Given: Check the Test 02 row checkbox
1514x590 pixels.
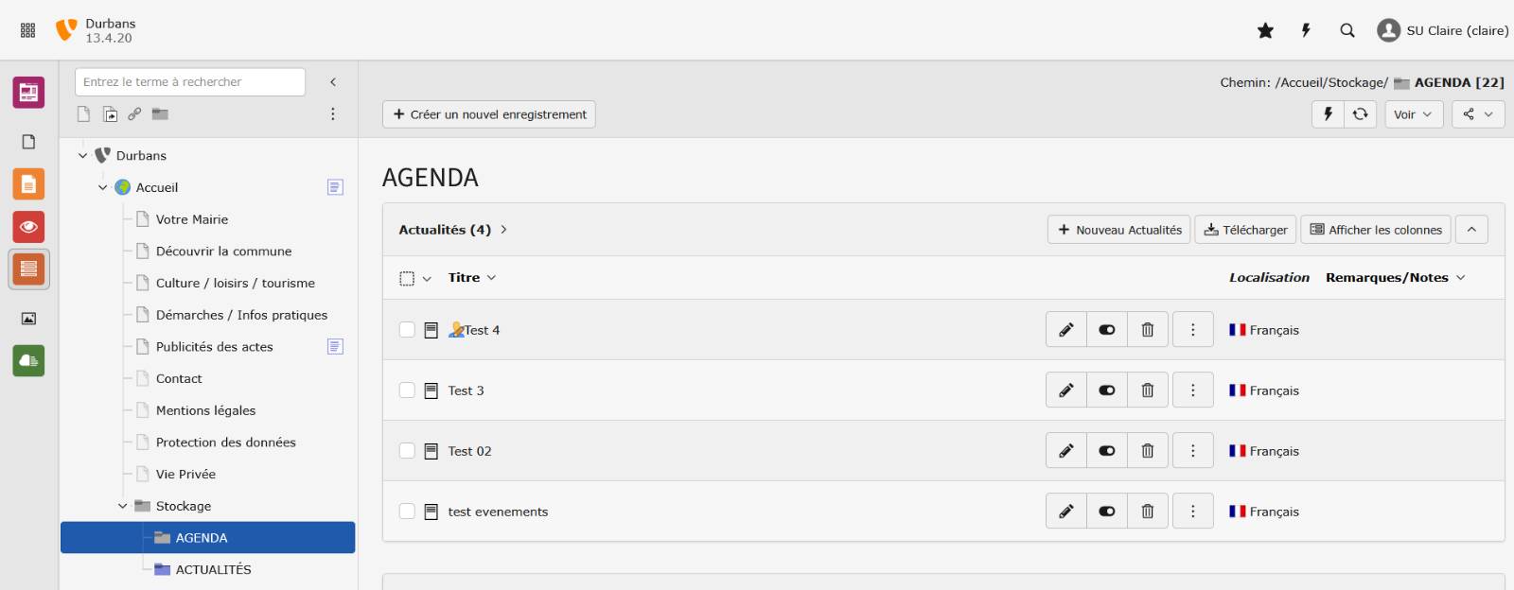Looking at the screenshot, I should click(x=407, y=451).
